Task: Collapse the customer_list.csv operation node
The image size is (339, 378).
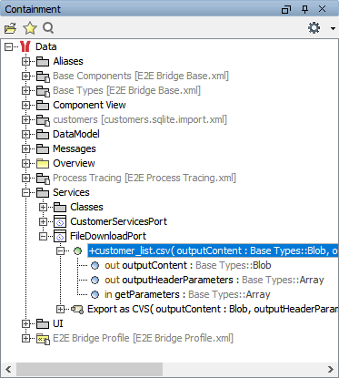Action: (x=61, y=250)
